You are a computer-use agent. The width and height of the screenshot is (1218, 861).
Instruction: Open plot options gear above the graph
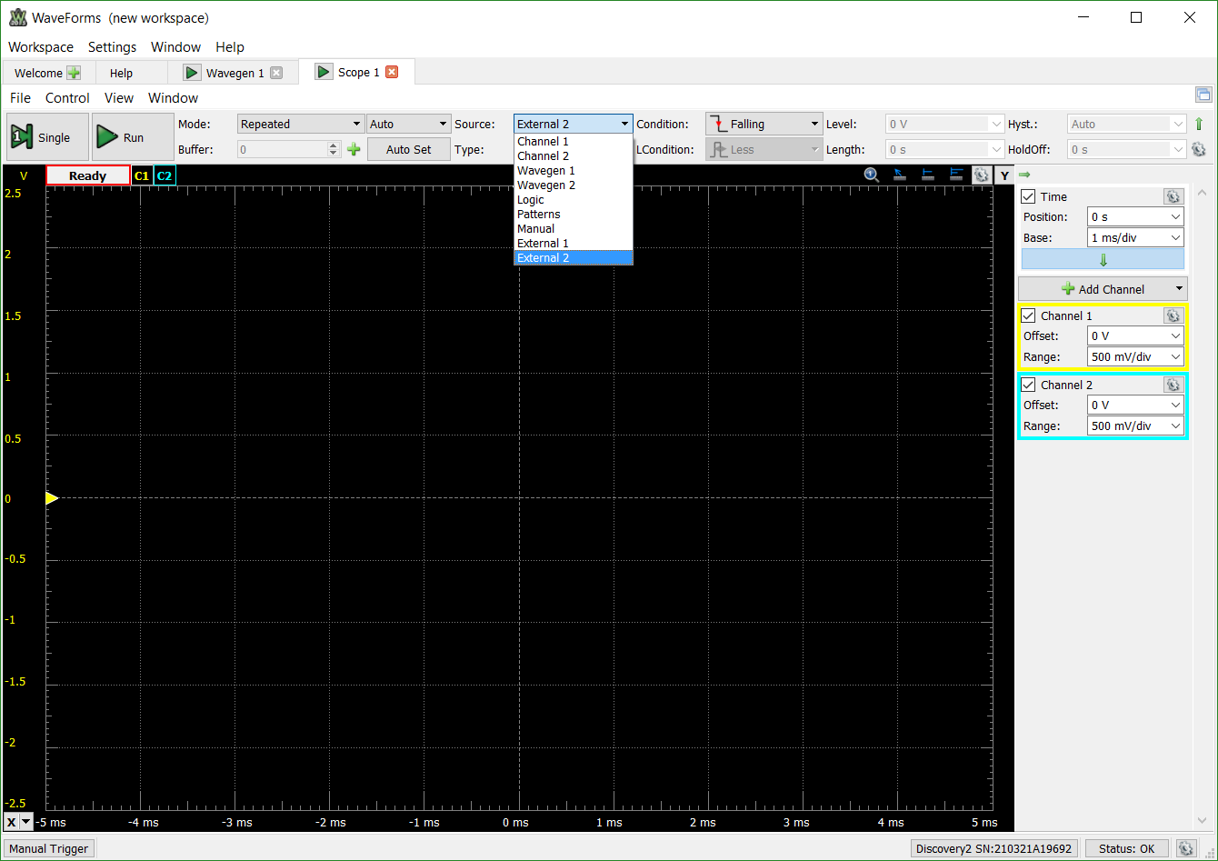[x=982, y=175]
